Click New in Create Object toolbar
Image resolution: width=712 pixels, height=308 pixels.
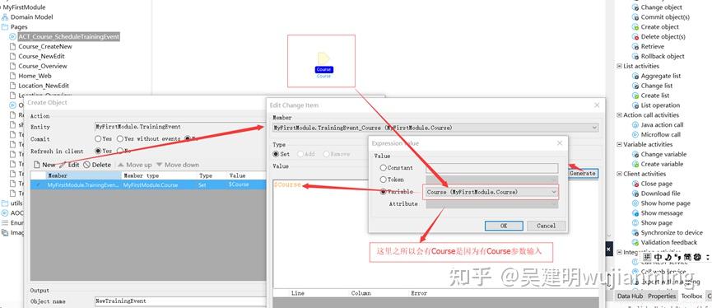coord(44,165)
